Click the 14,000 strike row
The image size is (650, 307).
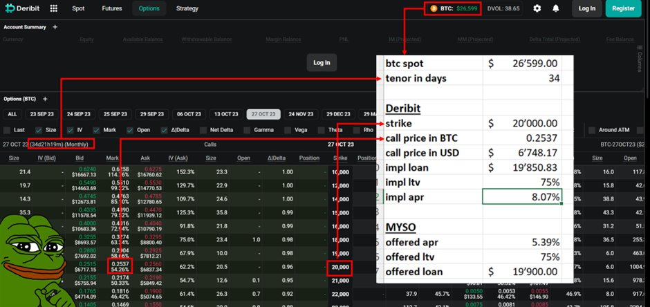pos(340,199)
